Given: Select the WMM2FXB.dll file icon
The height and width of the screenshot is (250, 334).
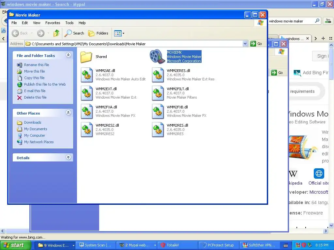Looking at the screenshot, I should point(158,111).
